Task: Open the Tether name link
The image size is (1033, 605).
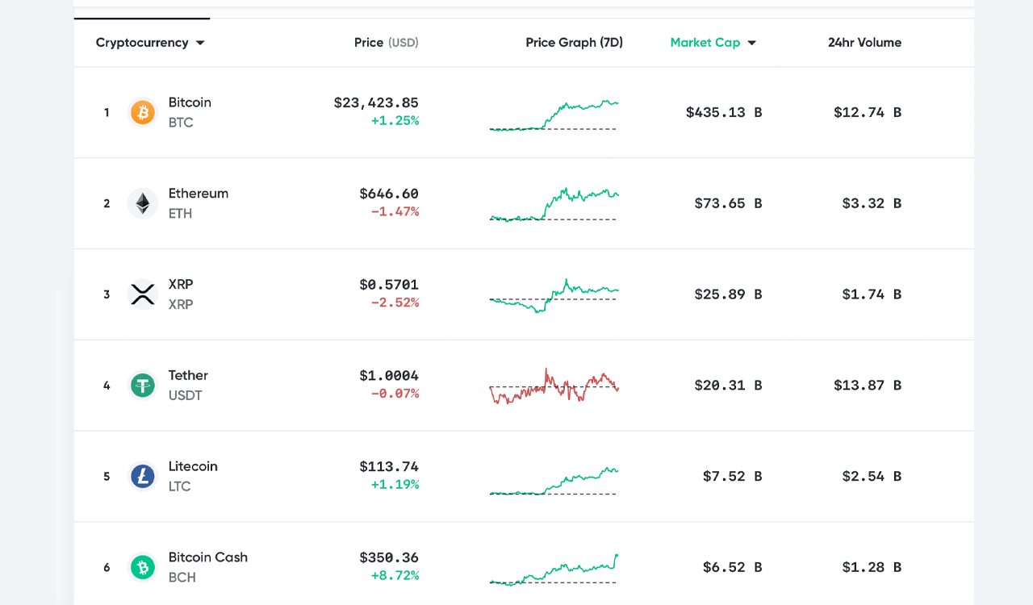Action: click(x=188, y=375)
